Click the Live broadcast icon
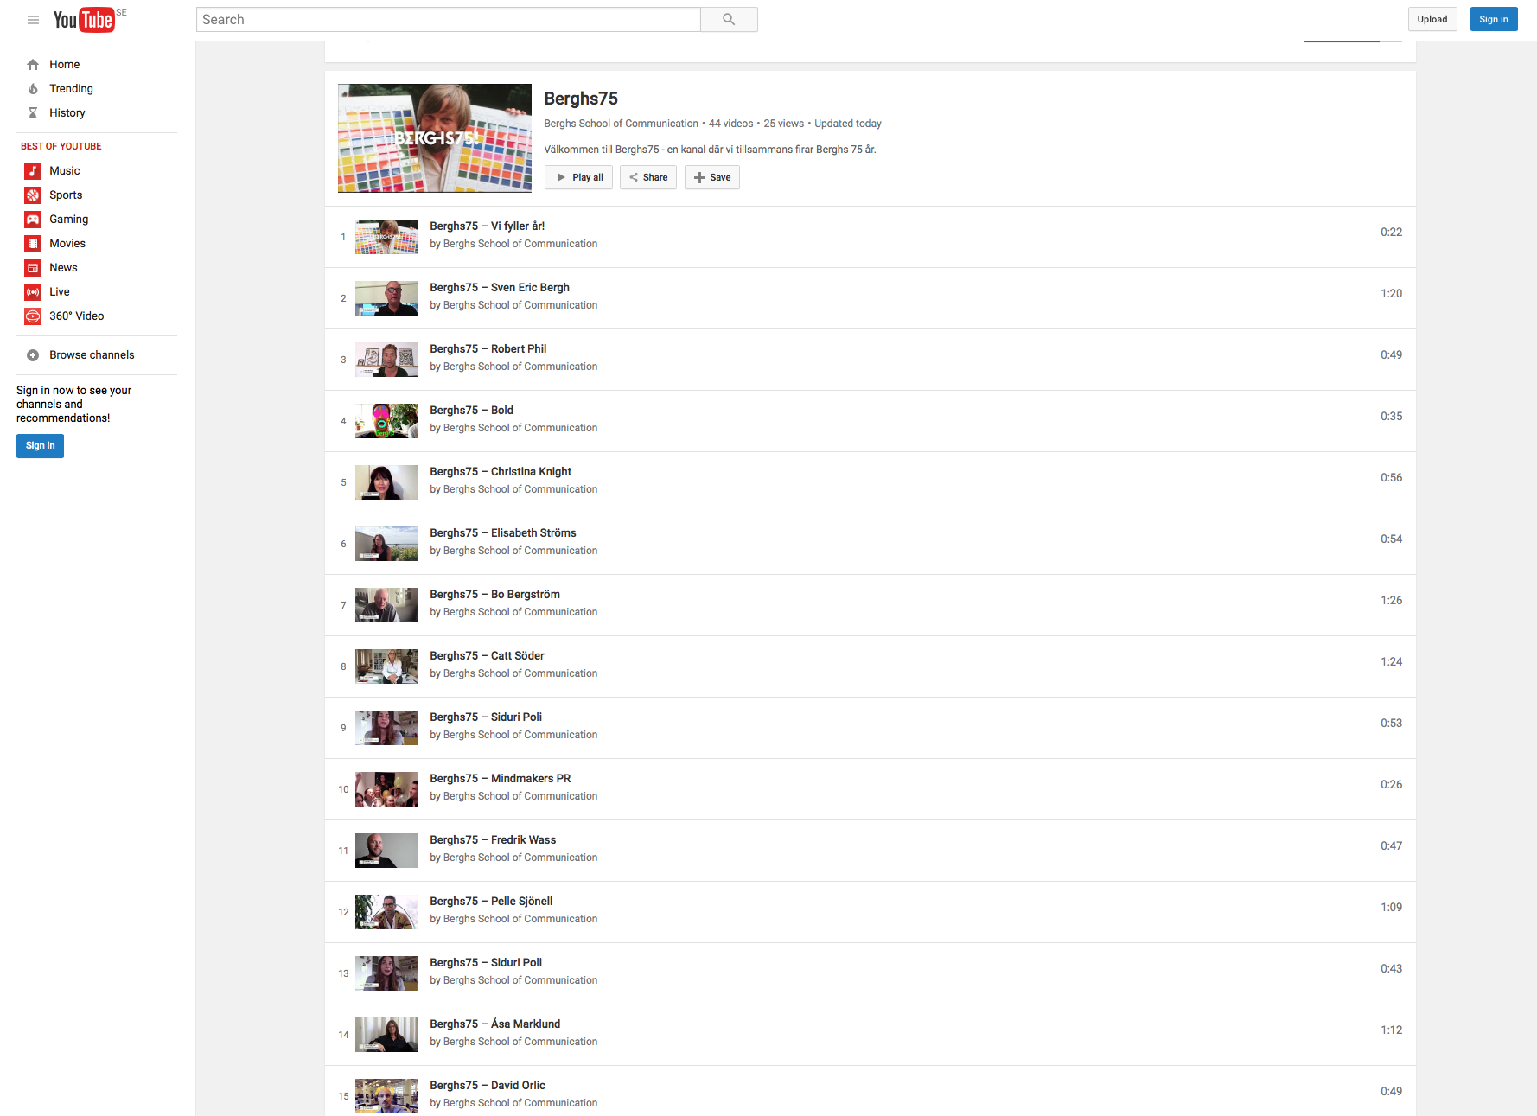1537x1116 pixels. [33, 292]
